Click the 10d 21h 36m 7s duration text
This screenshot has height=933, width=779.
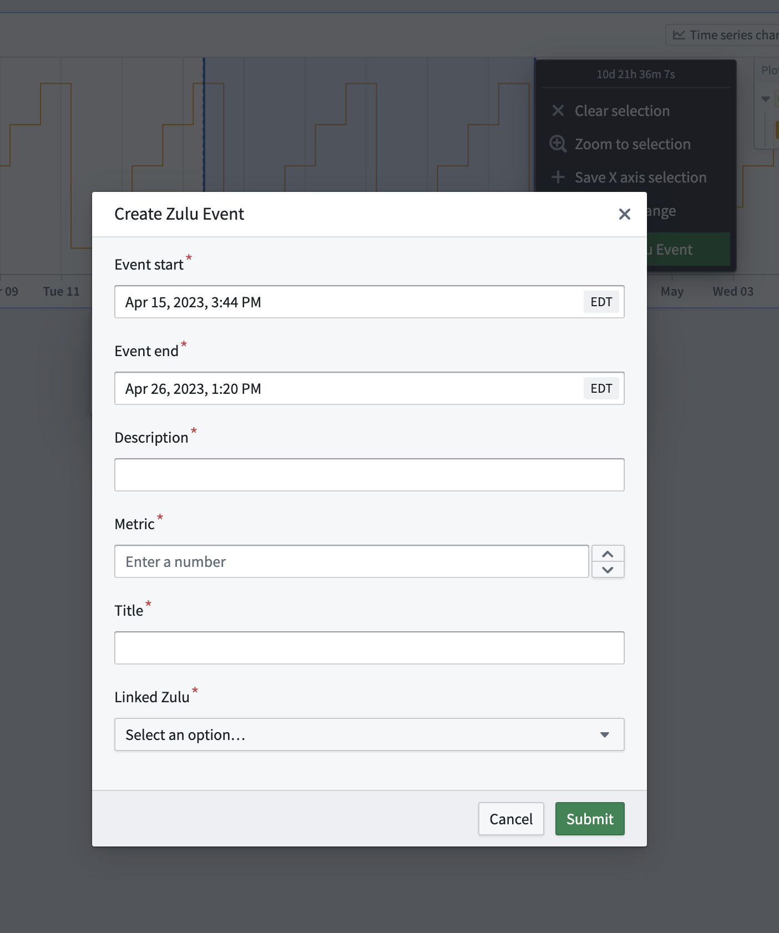635,74
